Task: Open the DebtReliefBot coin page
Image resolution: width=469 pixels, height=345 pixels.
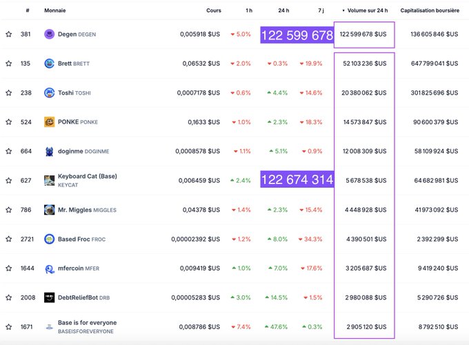Action: tap(77, 297)
